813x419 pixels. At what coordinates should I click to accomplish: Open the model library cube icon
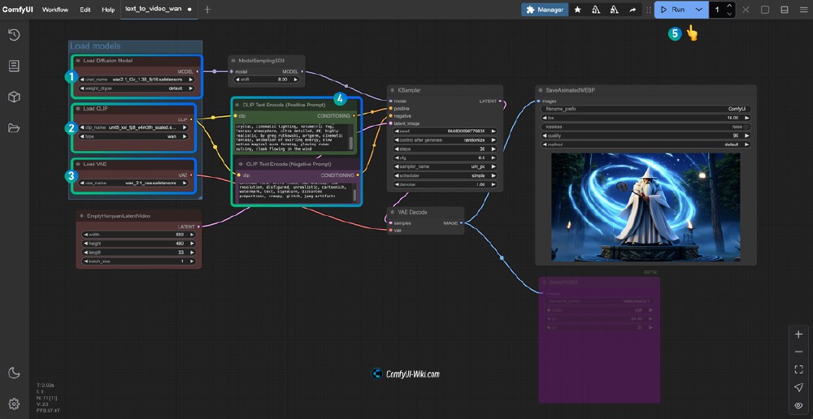14,97
